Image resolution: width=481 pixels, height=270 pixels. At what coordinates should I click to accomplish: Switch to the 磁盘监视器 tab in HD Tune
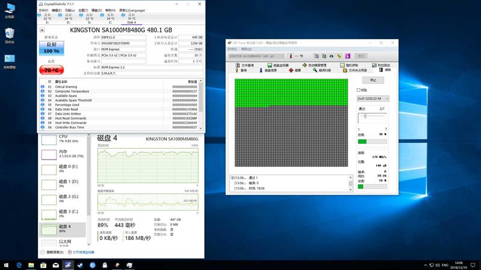[278, 65]
